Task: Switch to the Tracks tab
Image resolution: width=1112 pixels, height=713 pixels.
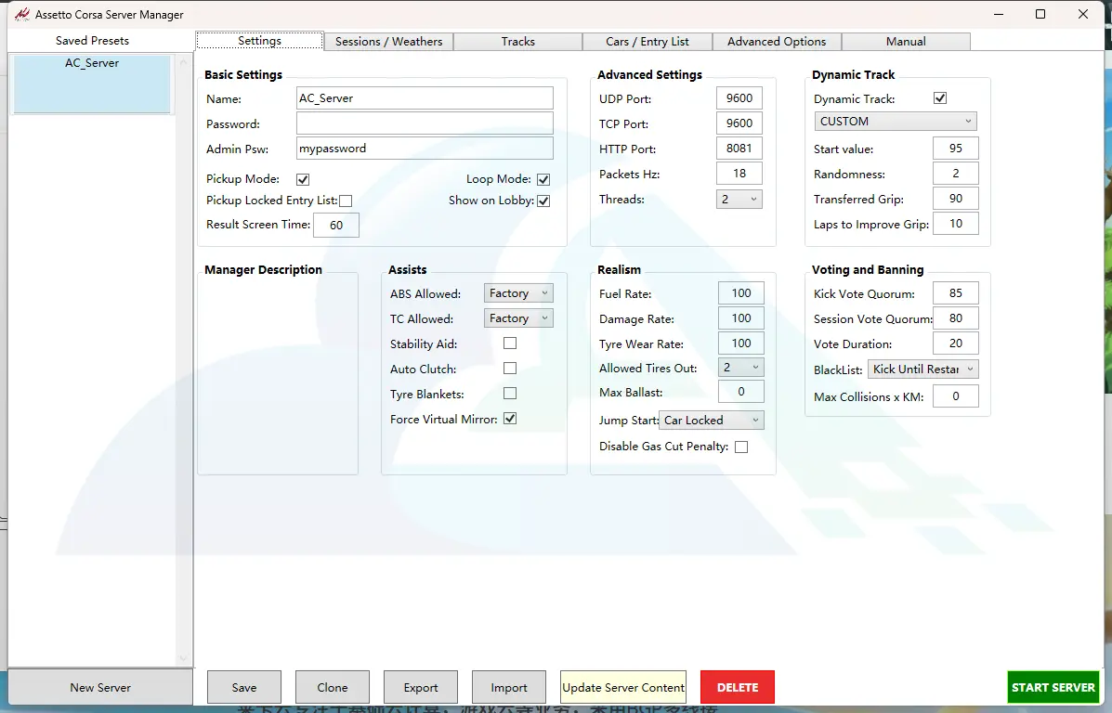Action: tap(517, 41)
